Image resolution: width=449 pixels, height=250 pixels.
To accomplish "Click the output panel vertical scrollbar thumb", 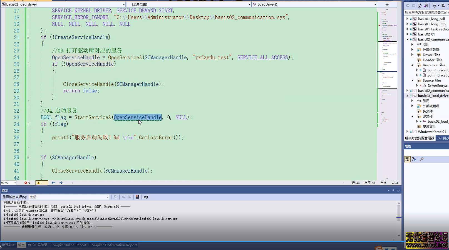I will tap(399, 213).
